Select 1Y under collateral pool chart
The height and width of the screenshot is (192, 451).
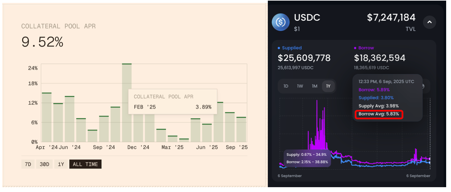pyautogui.click(x=61, y=164)
